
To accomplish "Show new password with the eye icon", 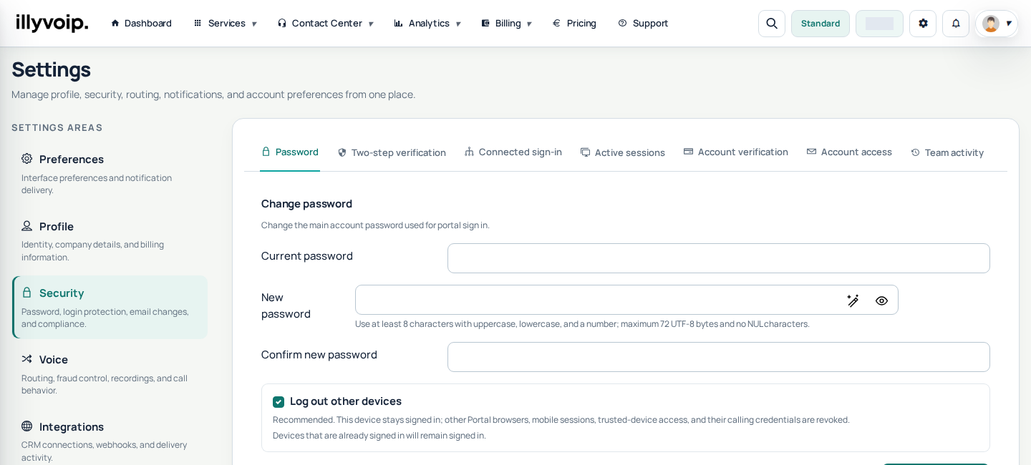I will (881, 300).
